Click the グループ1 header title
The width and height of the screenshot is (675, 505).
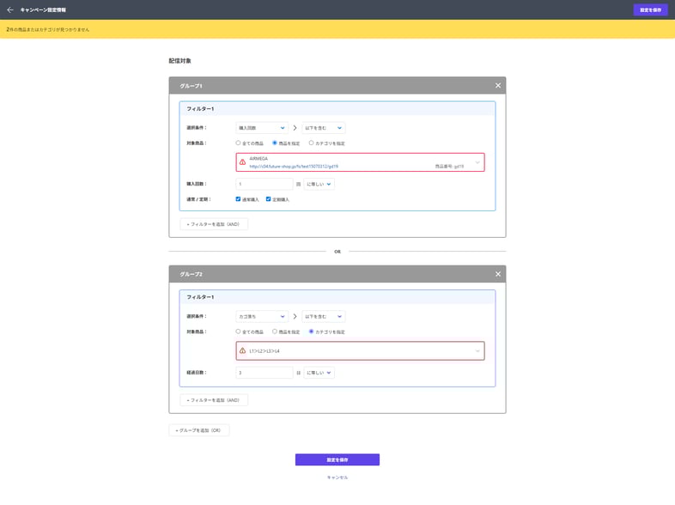click(x=192, y=86)
